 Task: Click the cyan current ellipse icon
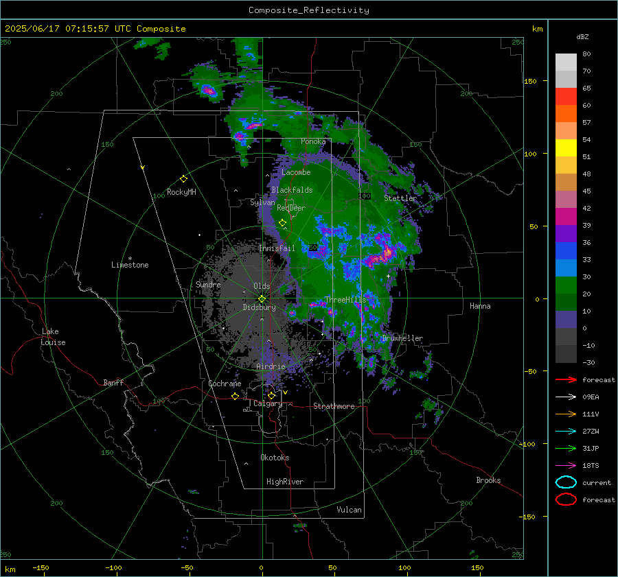point(566,482)
